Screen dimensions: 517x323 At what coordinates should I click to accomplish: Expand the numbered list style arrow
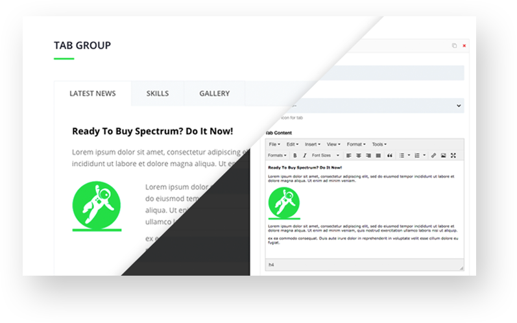pyautogui.click(x=424, y=155)
